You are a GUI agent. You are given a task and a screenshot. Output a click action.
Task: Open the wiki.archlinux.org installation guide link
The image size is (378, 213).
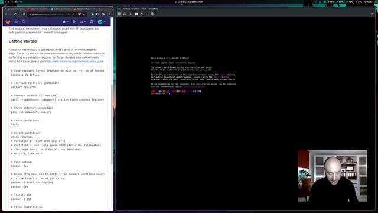point(74,62)
